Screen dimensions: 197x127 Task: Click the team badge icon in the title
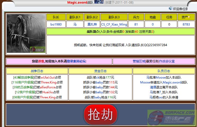(x=99, y=2)
